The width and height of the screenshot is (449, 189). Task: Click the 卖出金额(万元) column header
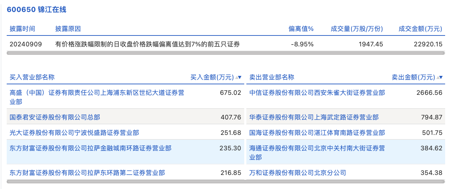[413, 78]
